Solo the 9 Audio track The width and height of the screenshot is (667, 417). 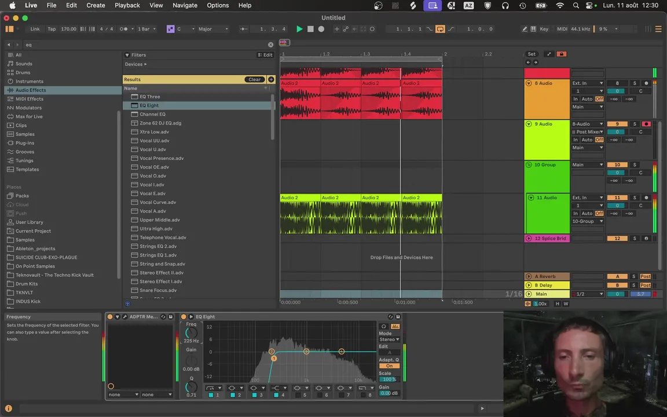click(635, 124)
